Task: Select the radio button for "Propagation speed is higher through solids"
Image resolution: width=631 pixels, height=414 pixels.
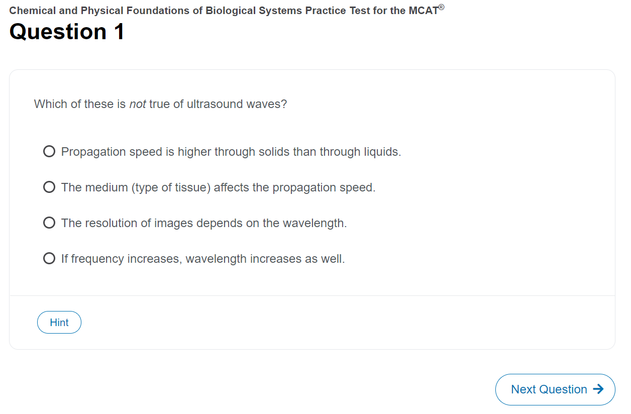Action: [x=49, y=151]
